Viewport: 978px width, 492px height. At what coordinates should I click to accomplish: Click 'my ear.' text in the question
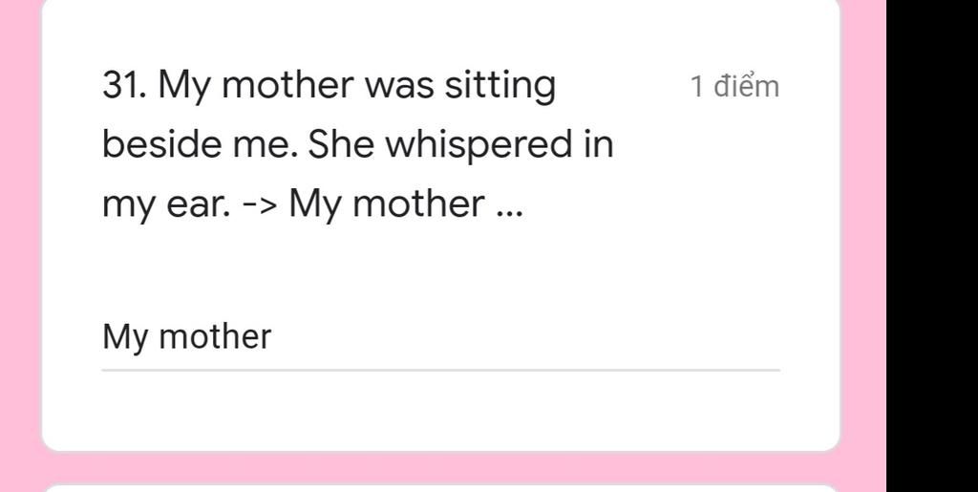point(164,205)
